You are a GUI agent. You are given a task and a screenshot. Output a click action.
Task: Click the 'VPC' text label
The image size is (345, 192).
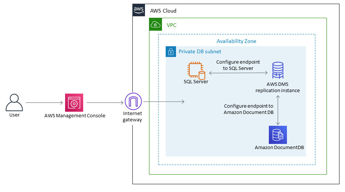click(x=172, y=25)
